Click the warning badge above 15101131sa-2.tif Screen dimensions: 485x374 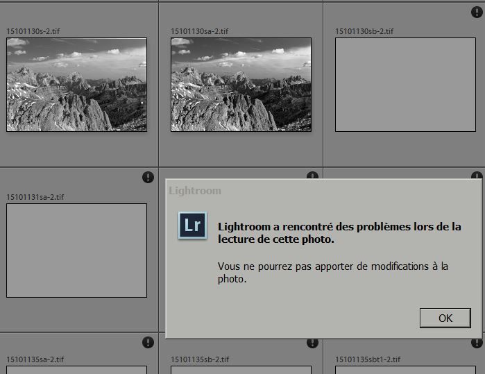click(148, 177)
